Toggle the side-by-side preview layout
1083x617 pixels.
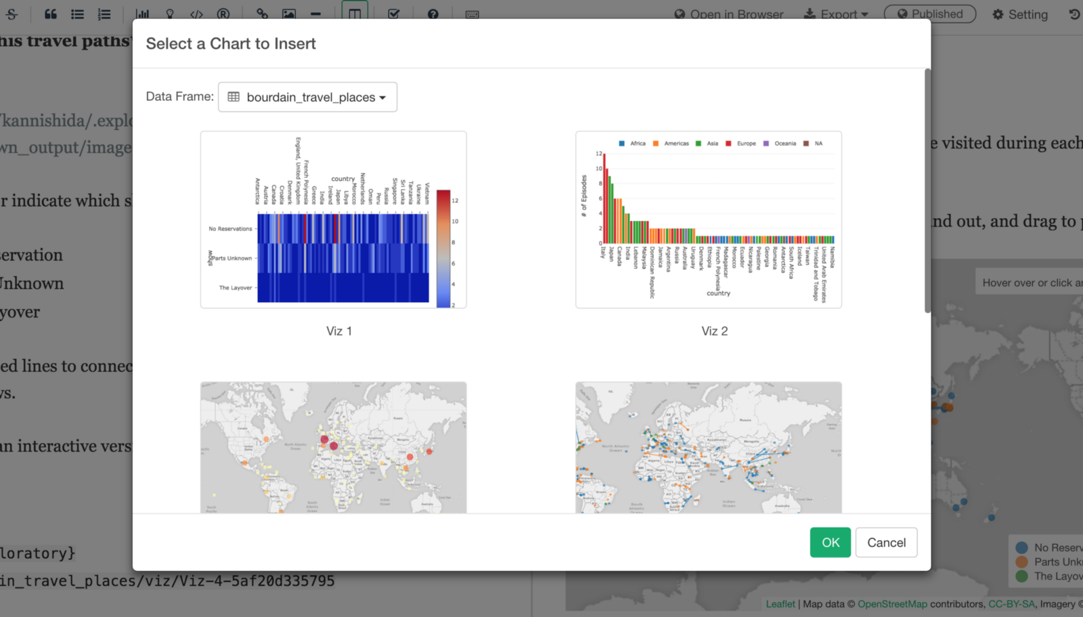click(355, 14)
